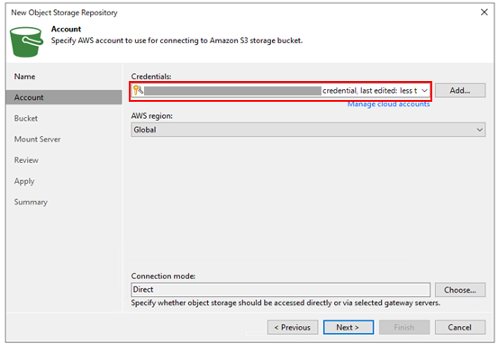Viewport: 498px width, 344px height.
Task: Select the Apply step in sidebar
Action: pos(24,181)
